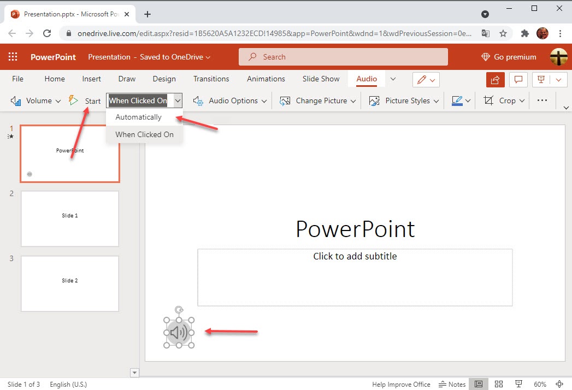Viewport: 572px width, 390px height.
Task: Open the Comments speech bubble icon
Action: [x=518, y=80]
